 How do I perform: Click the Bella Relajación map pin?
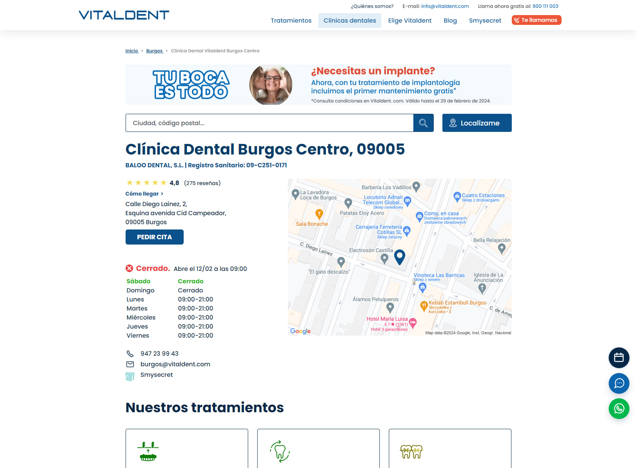tap(502, 248)
